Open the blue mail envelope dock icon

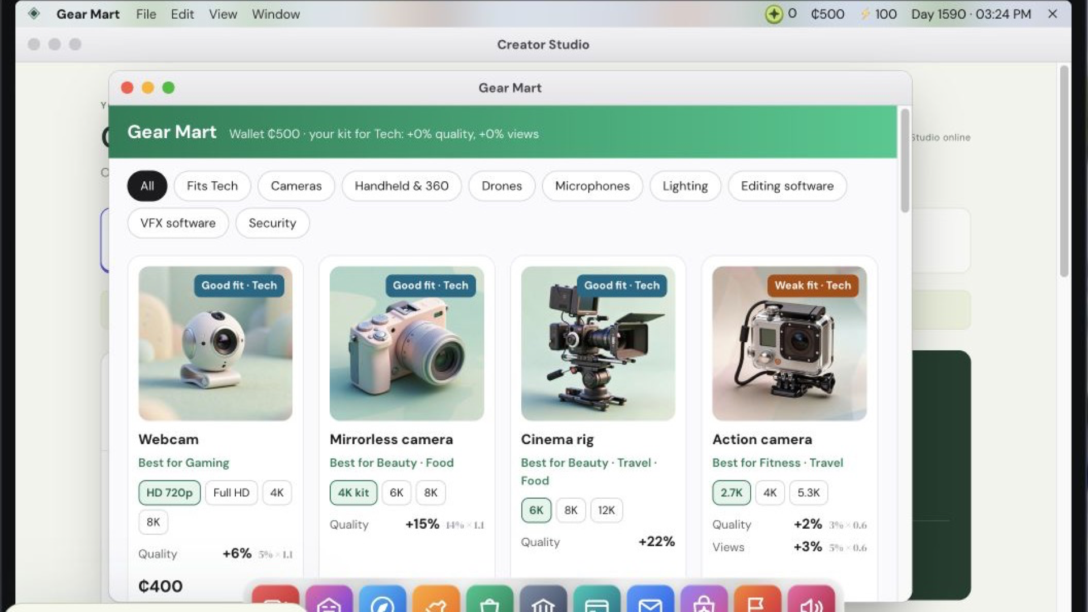(x=650, y=600)
